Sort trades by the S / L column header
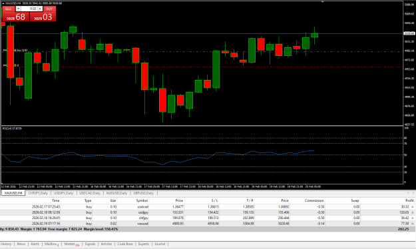Viewport: 416px width, 249px height. 214,200
